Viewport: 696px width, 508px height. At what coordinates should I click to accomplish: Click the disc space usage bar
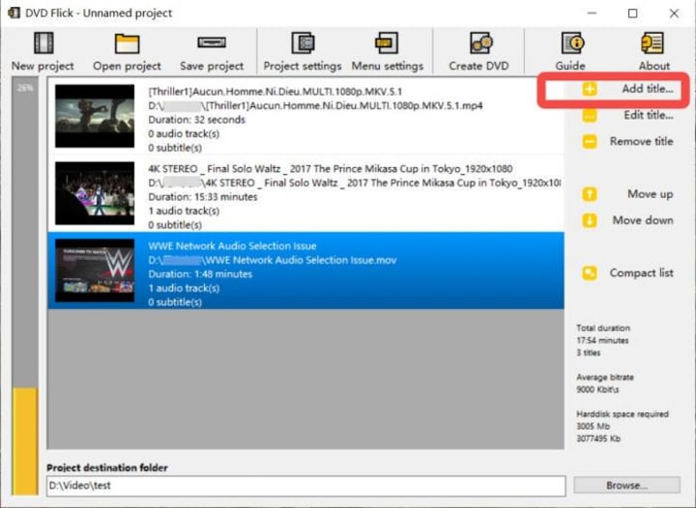click(25, 286)
